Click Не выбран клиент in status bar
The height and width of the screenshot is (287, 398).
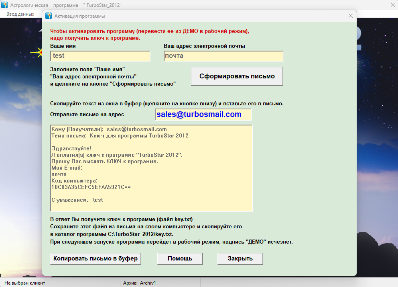pos(24,283)
